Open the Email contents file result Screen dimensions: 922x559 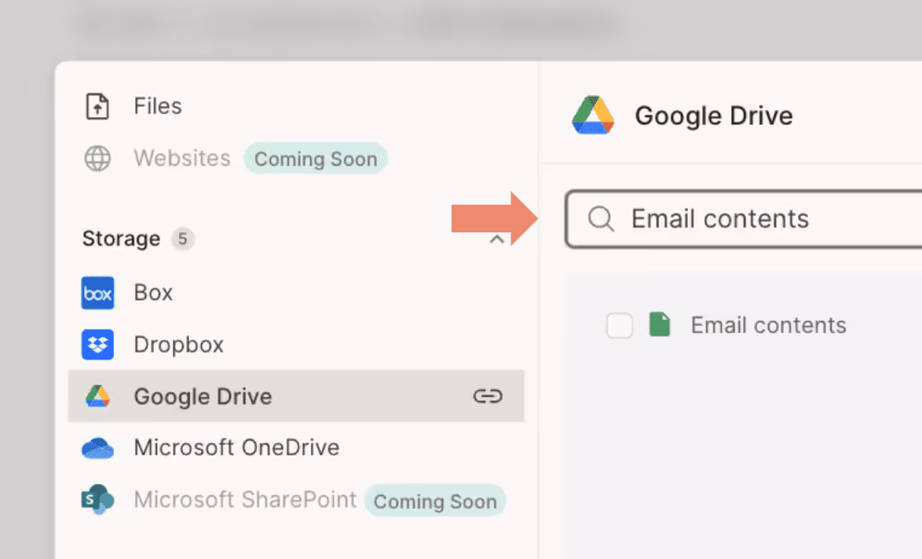(x=769, y=325)
